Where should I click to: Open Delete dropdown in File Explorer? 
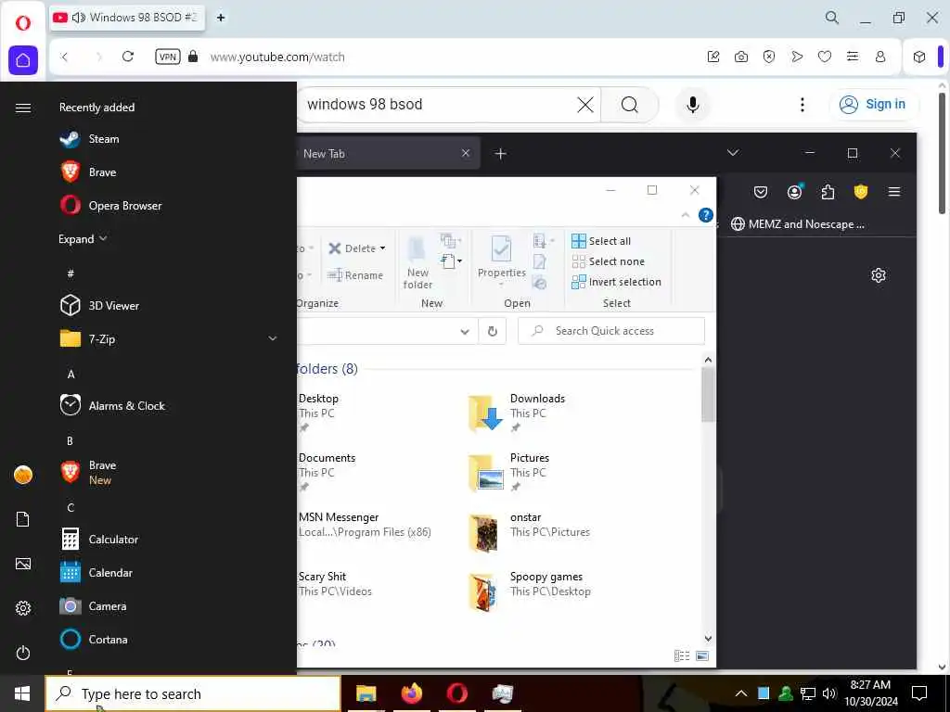382,248
